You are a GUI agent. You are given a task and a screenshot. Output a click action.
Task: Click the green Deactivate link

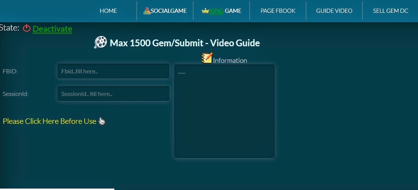click(x=52, y=29)
